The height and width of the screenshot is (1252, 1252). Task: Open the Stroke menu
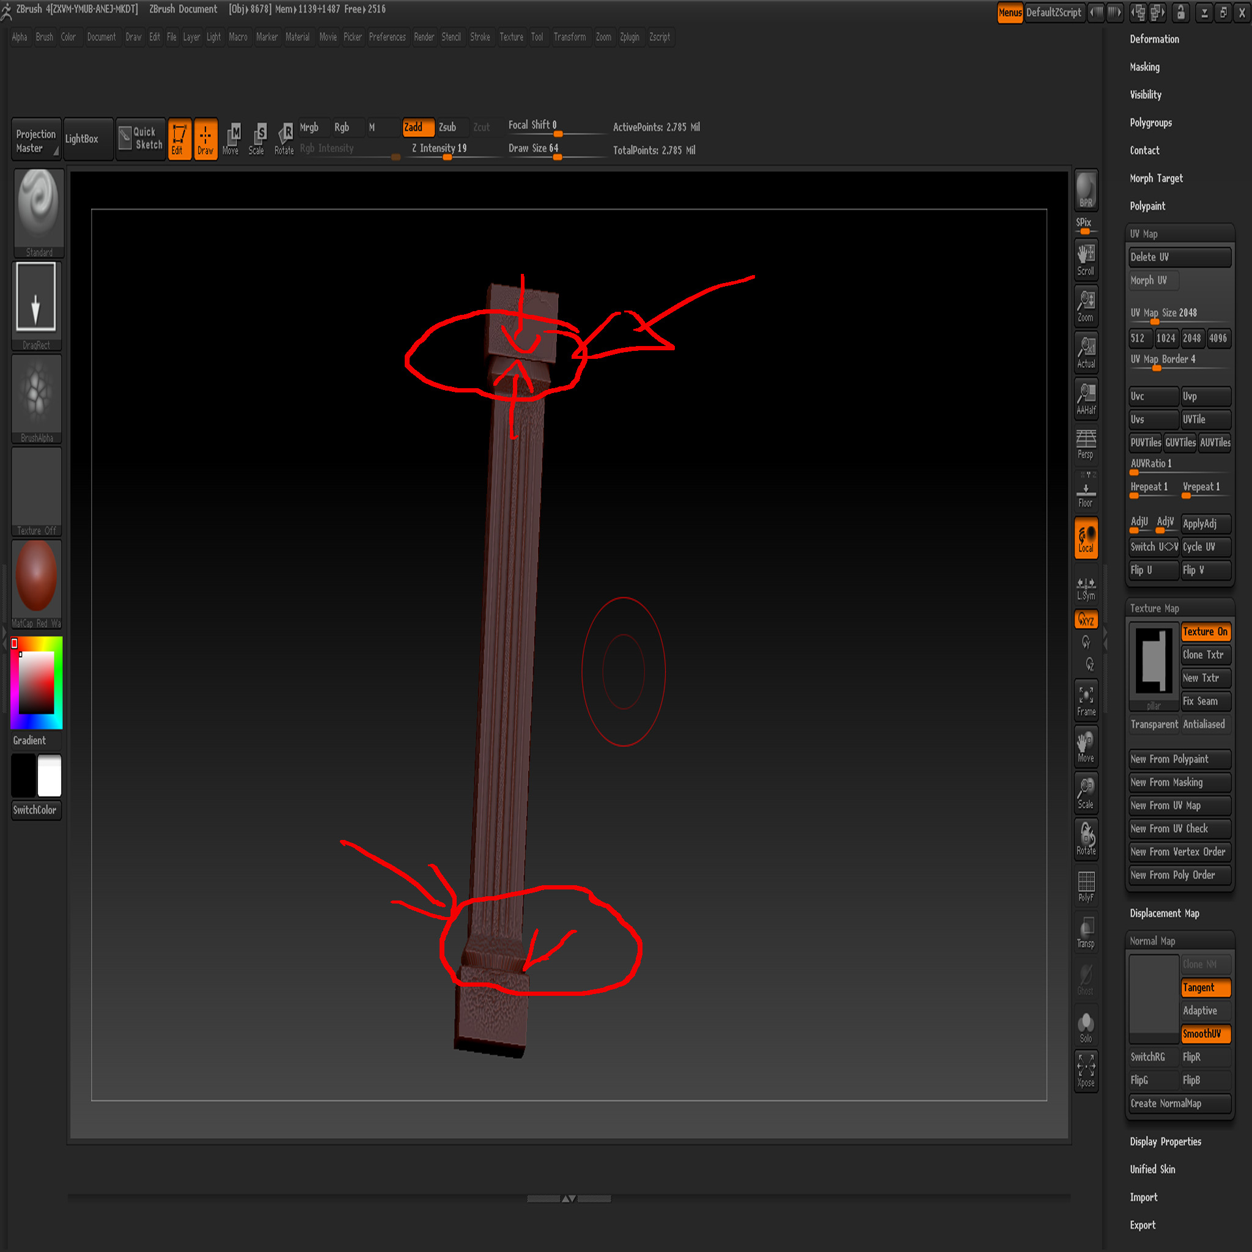[x=479, y=37]
